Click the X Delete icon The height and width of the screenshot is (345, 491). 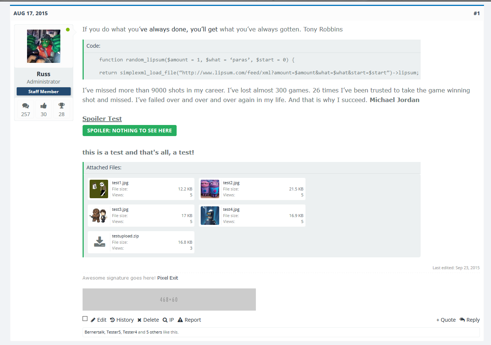(139, 320)
